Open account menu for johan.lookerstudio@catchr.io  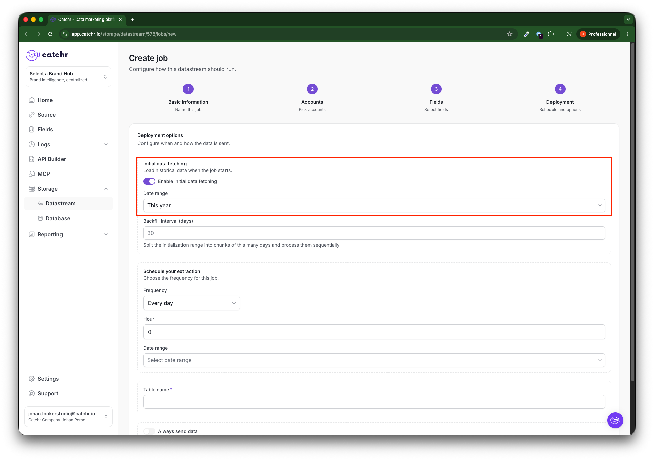(68, 416)
